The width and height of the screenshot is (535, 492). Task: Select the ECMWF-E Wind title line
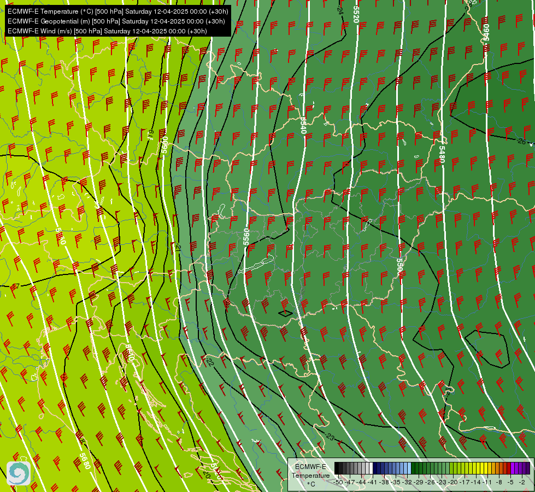click(107, 31)
